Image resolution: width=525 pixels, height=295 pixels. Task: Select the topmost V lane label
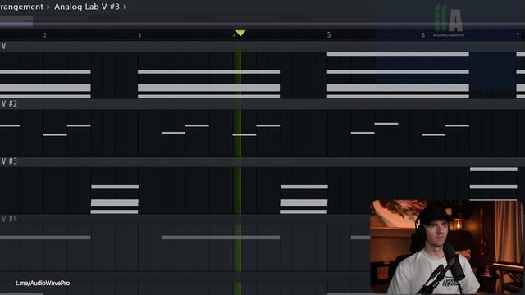[x=3, y=46]
